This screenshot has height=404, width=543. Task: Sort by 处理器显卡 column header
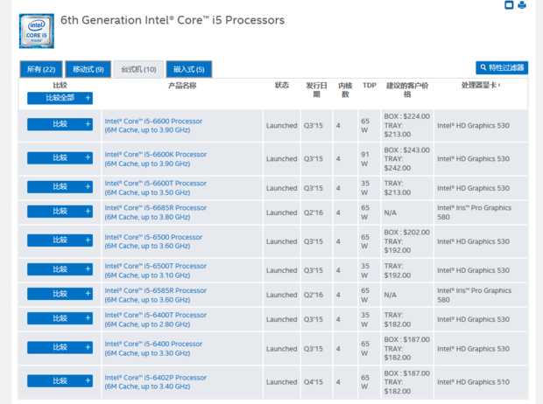[480, 85]
